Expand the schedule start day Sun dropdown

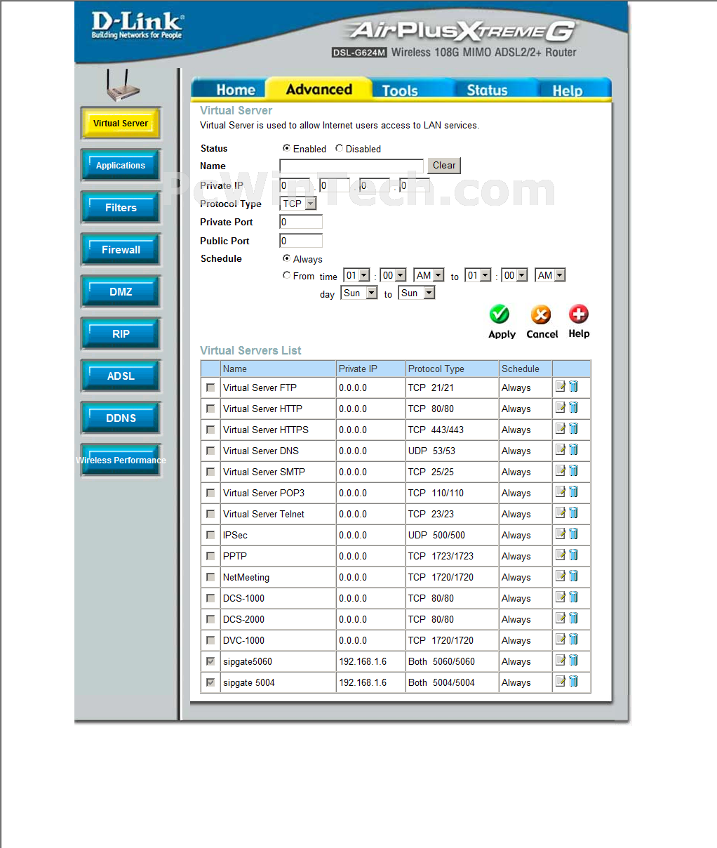click(359, 293)
